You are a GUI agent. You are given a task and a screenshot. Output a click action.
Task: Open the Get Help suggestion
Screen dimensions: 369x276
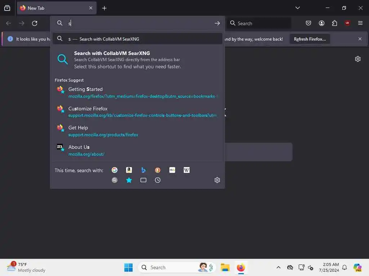(137, 131)
